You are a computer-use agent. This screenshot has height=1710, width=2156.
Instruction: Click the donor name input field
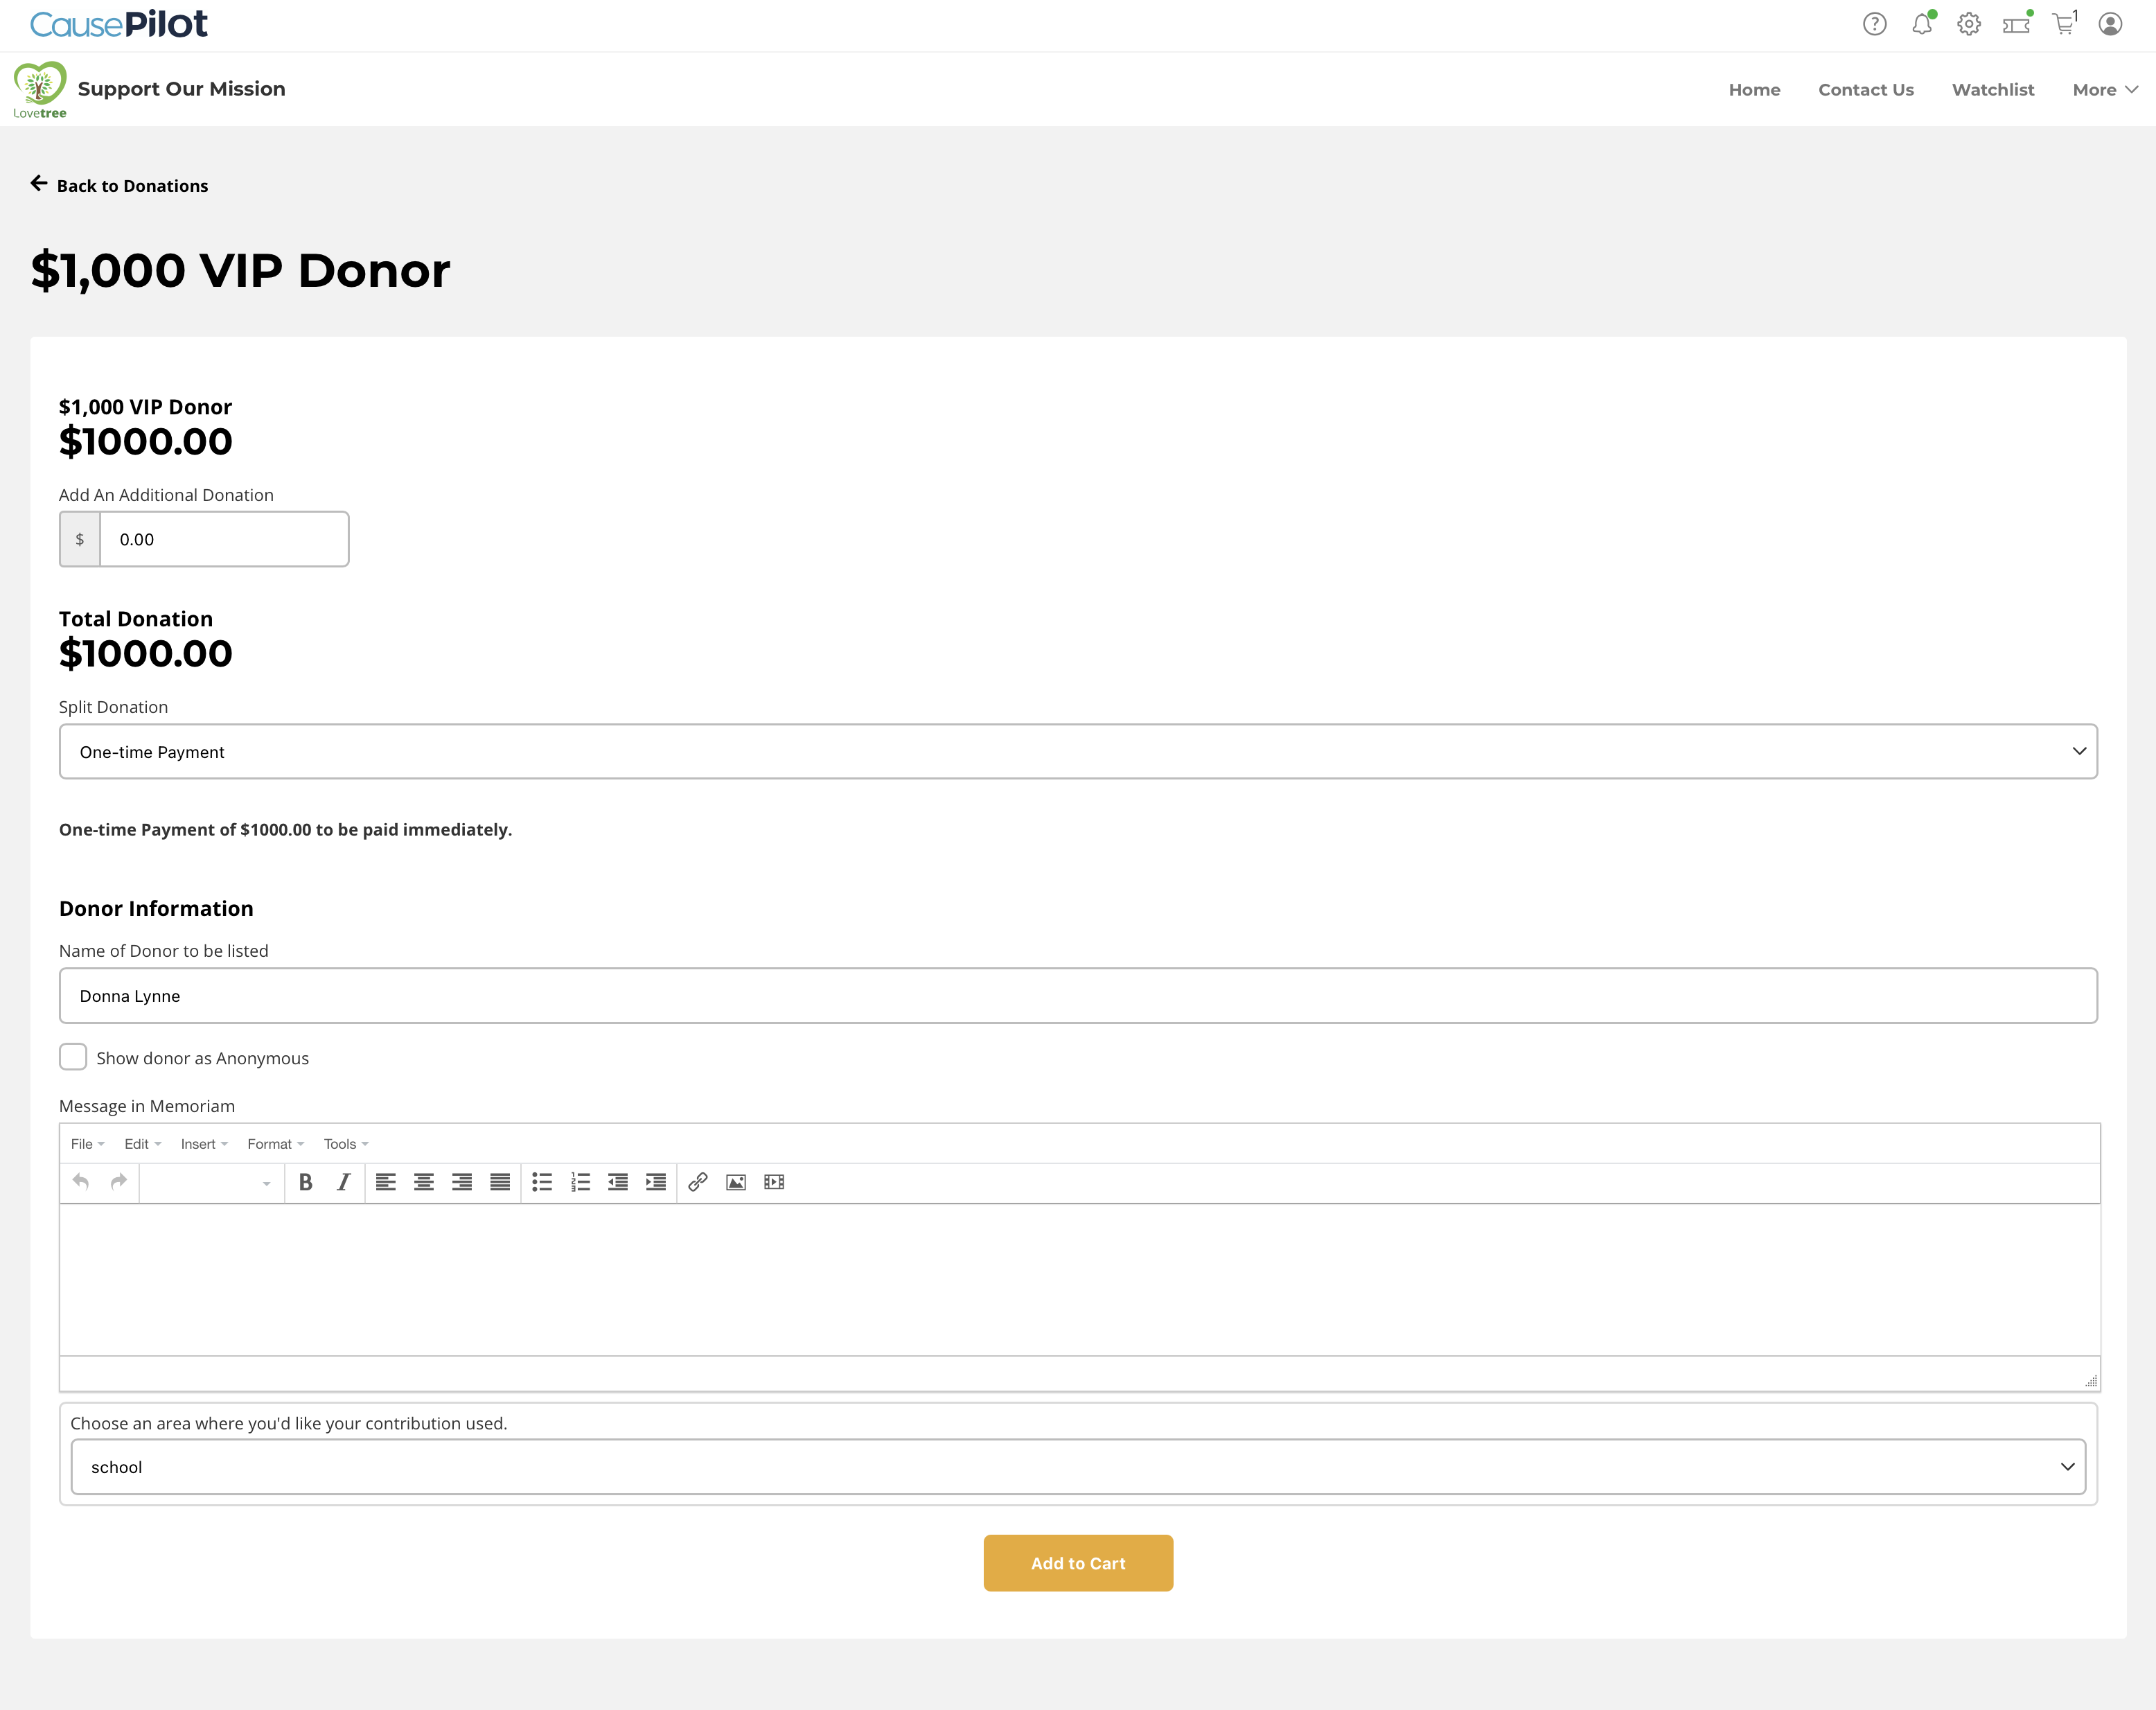[1077, 995]
